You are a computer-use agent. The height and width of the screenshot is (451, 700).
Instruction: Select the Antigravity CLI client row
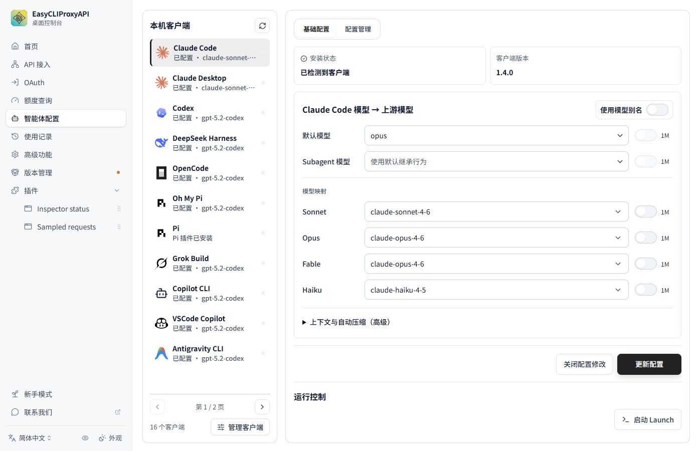210,353
